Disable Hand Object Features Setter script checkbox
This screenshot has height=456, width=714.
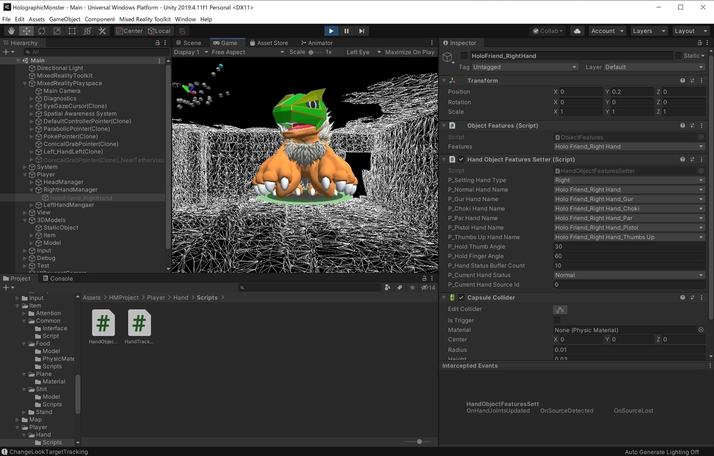coord(461,160)
